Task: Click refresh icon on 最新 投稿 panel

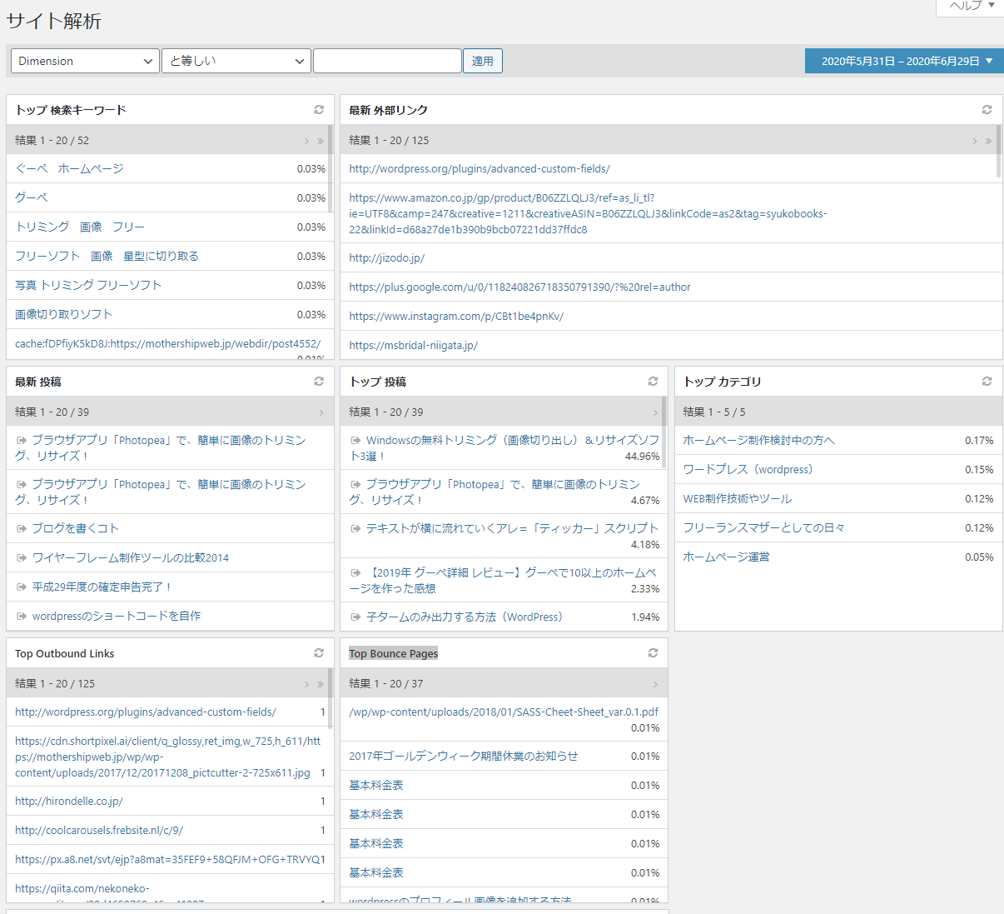Action: (x=318, y=382)
